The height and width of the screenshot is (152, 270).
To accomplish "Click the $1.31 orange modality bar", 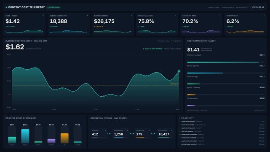I will [64, 138].
